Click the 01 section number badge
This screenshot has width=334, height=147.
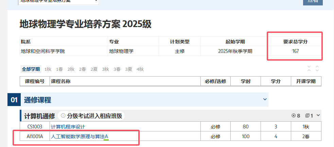(14, 100)
